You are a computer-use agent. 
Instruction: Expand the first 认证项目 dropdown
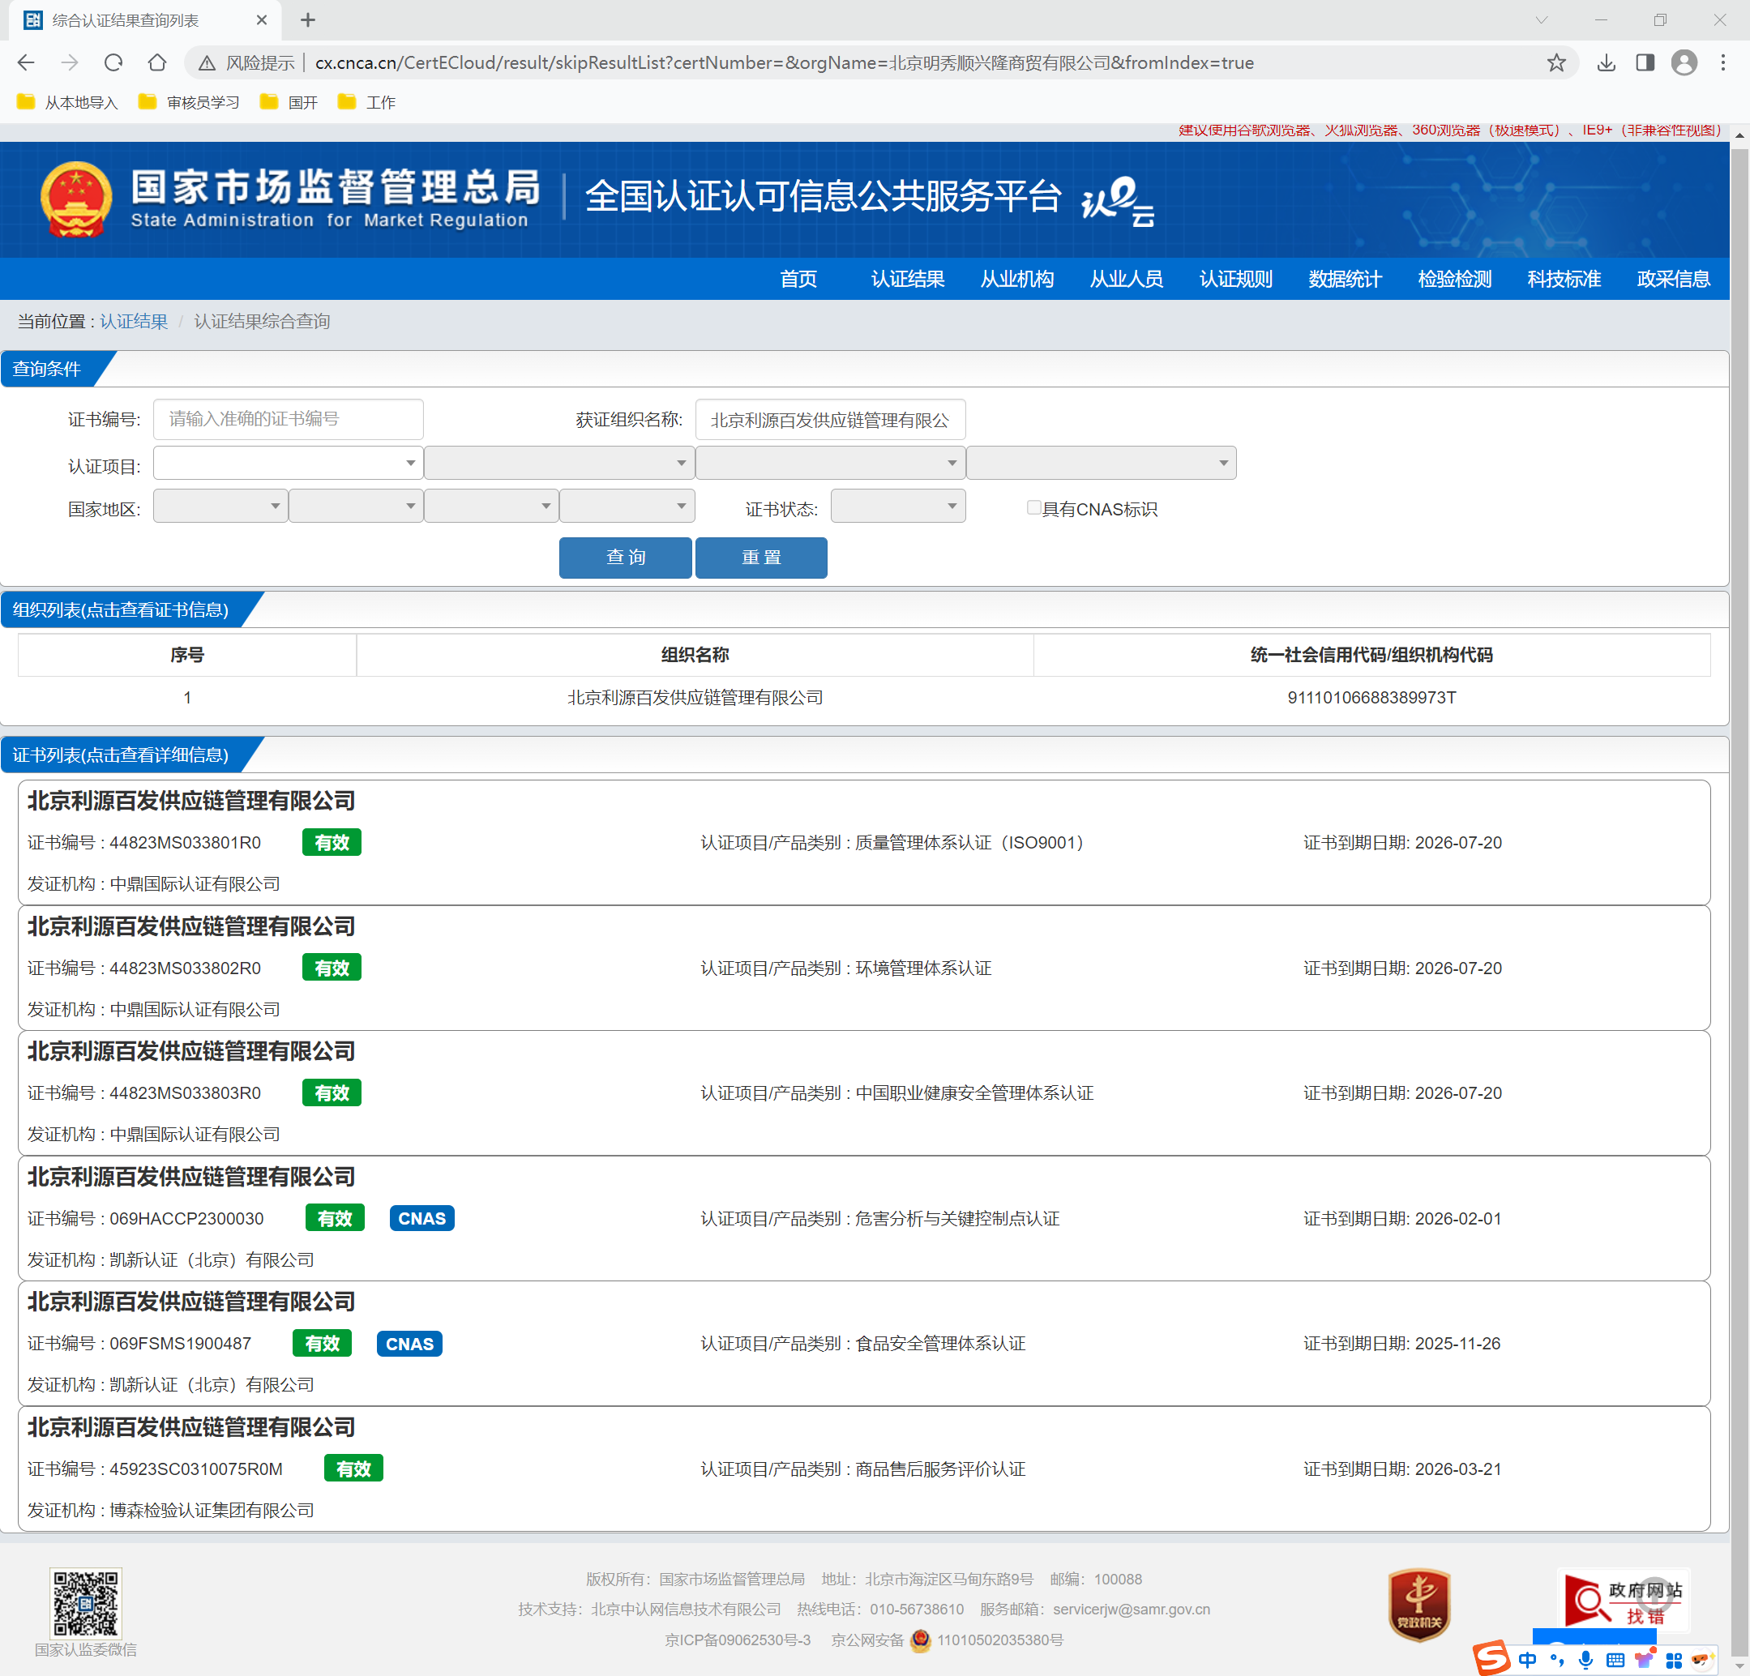pos(288,463)
